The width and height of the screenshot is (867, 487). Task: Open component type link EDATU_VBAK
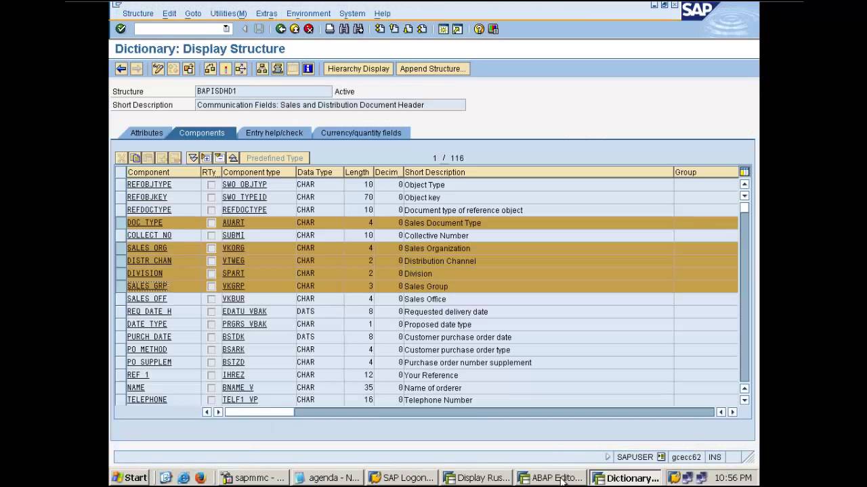click(x=245, y=312)
